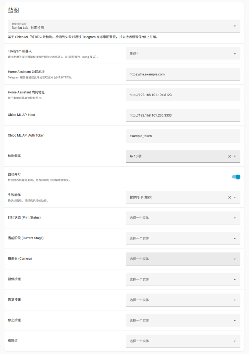249x354 pixels.
Task: Open 当前阶段 (Current Stage) entity picker
Action: (x=183, y=238)
